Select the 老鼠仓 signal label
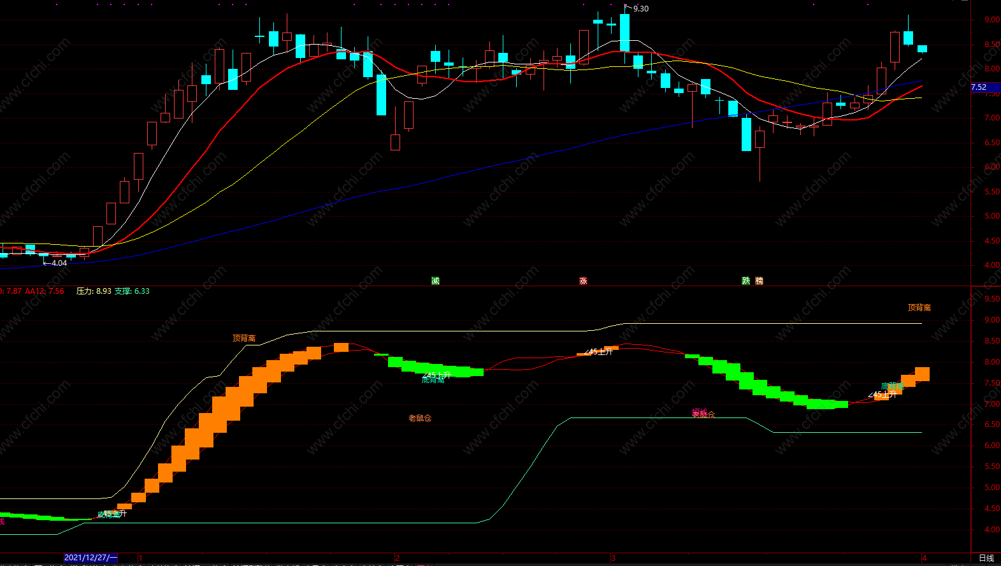The image size is (1001, 566). pos(420,418)
